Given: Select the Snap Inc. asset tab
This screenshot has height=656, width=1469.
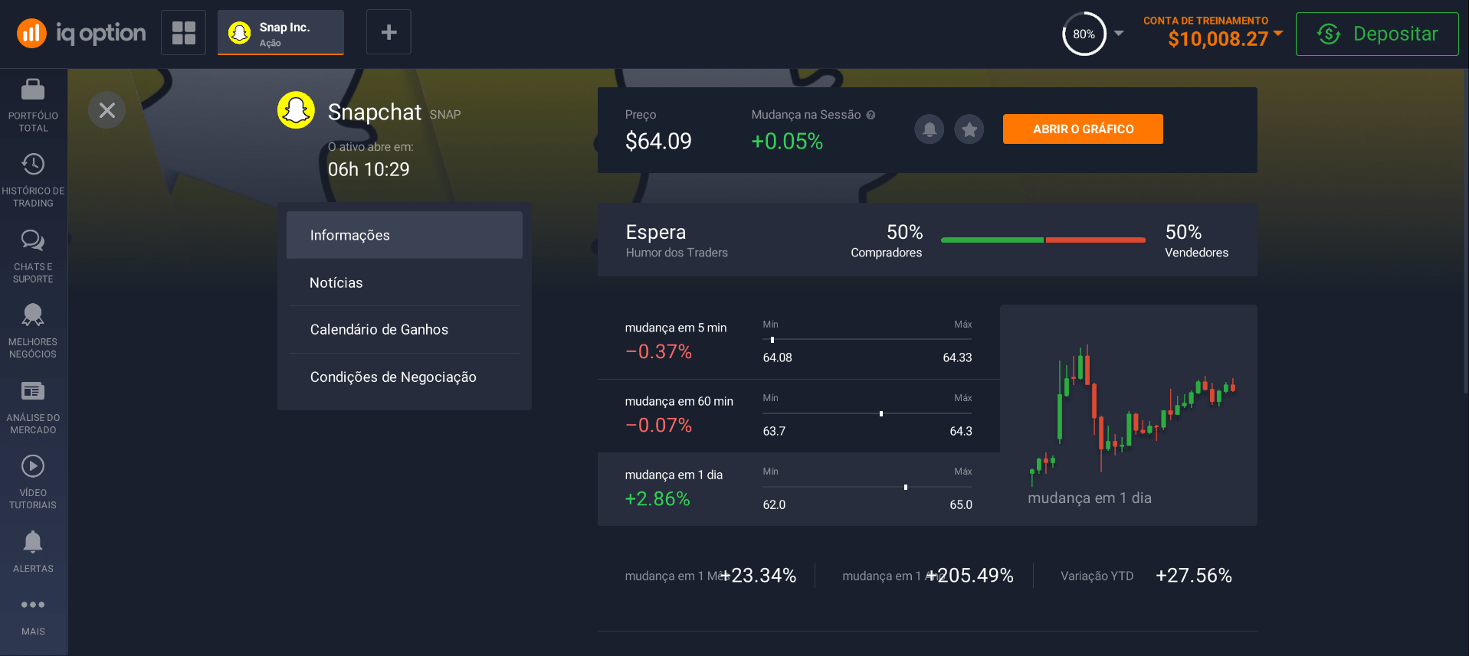Looking at the screenshot, I should (280, 33).
